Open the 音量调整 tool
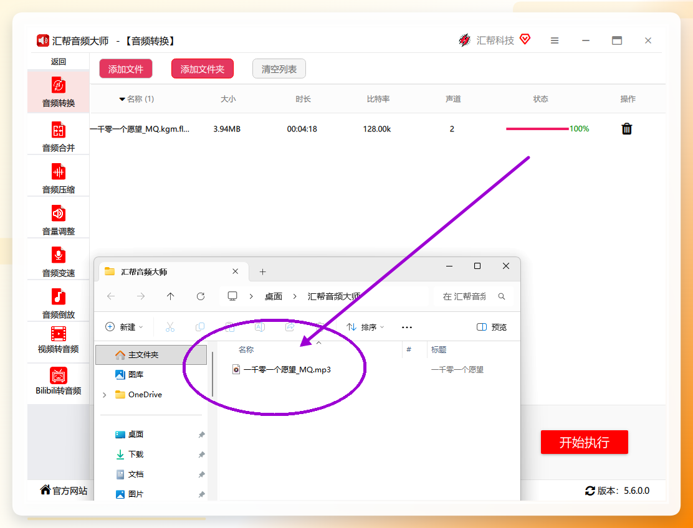Image resolution: width=693 pixels, height=528 pixels. click(59, 219)
